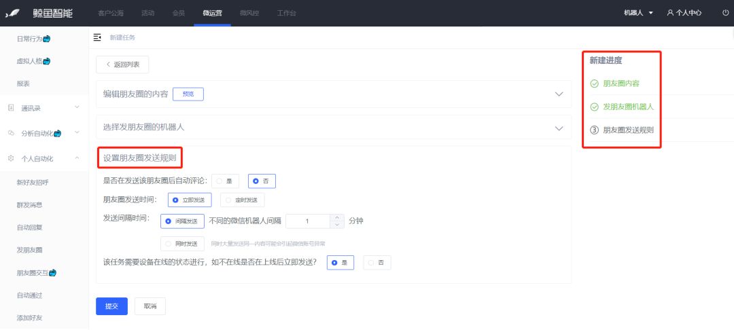The image size is (734, 330).
Task: Select 间隔发送 interval option
Action: 182,221
